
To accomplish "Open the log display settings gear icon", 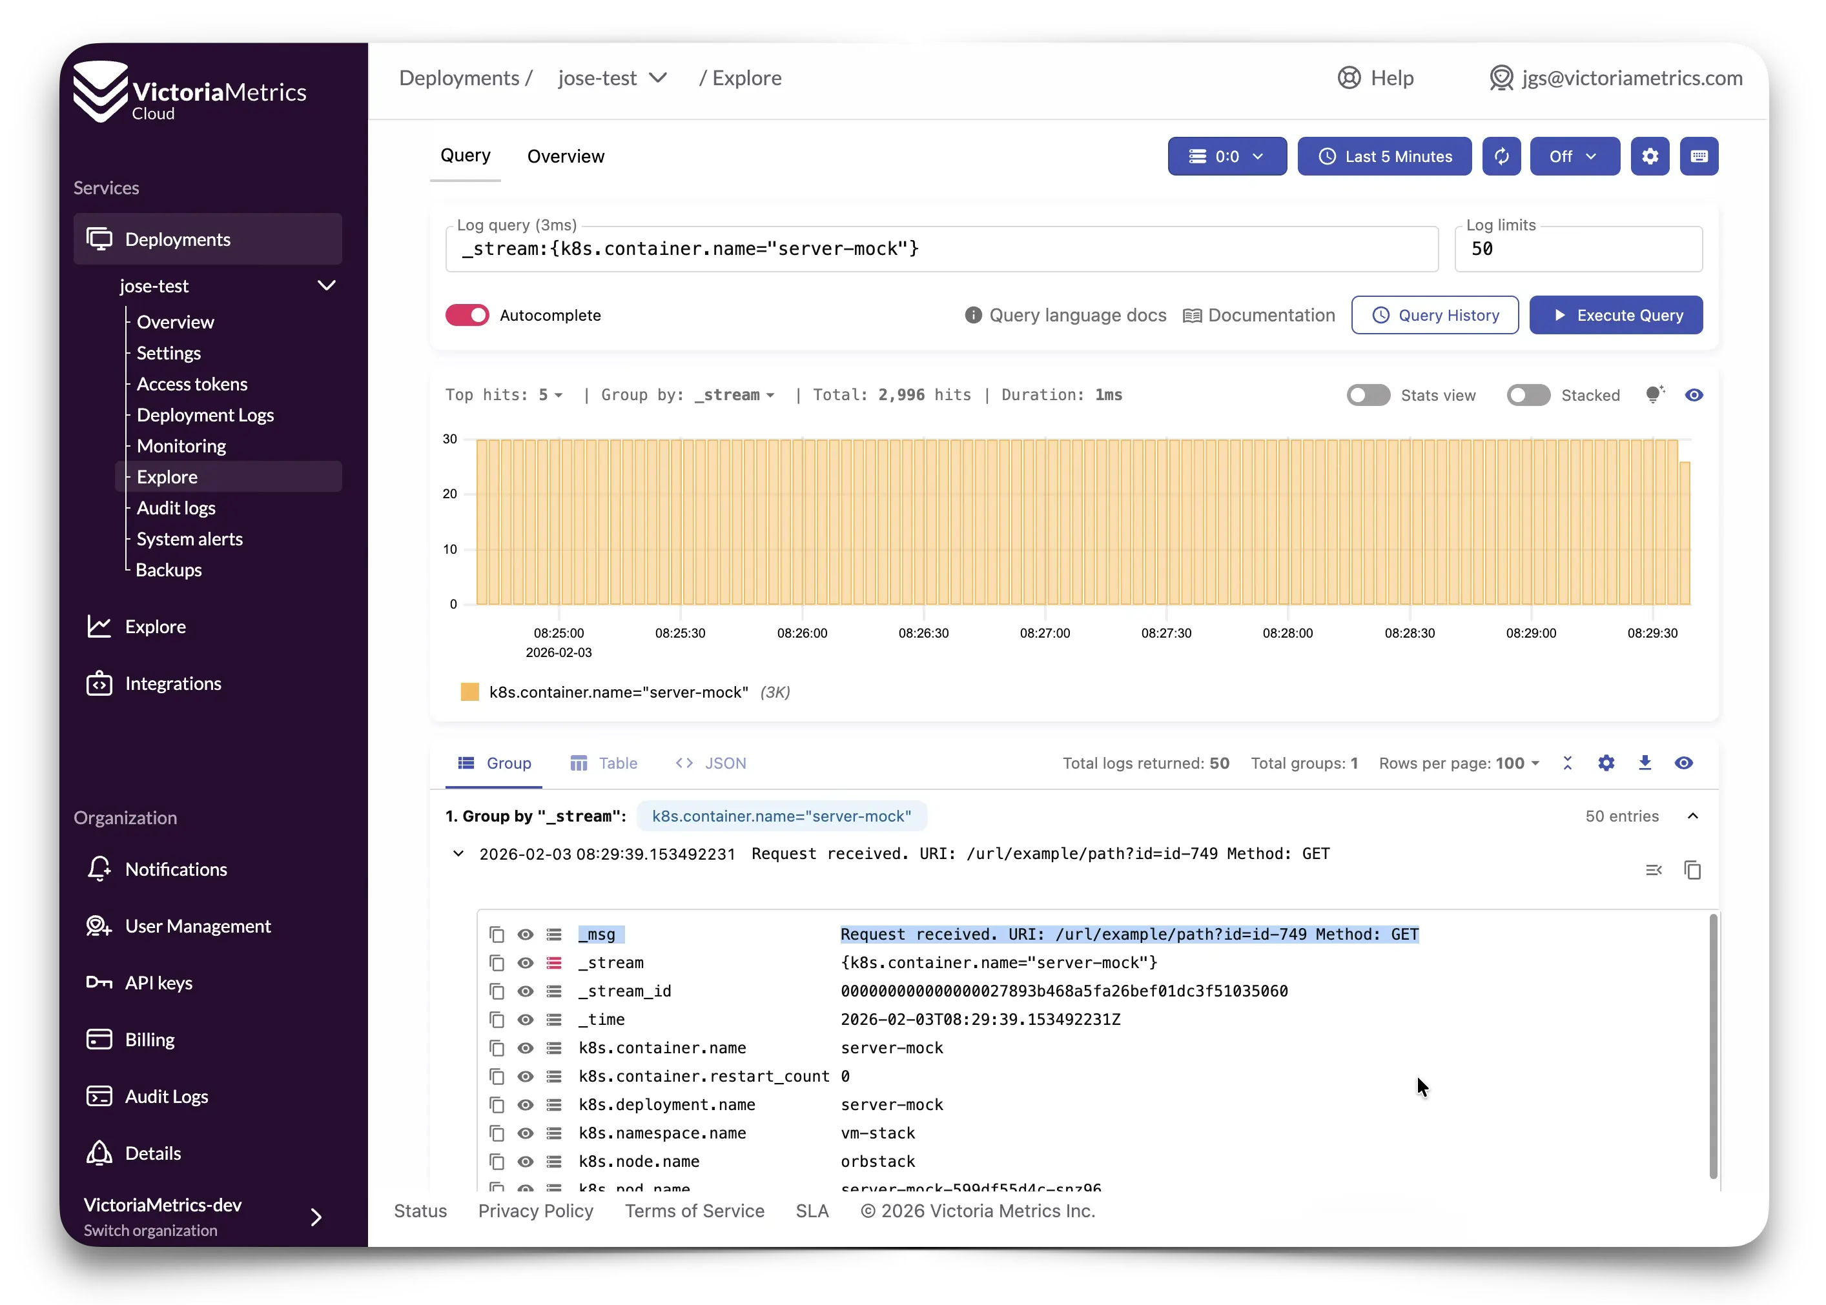I will (x=1605, y=763).
